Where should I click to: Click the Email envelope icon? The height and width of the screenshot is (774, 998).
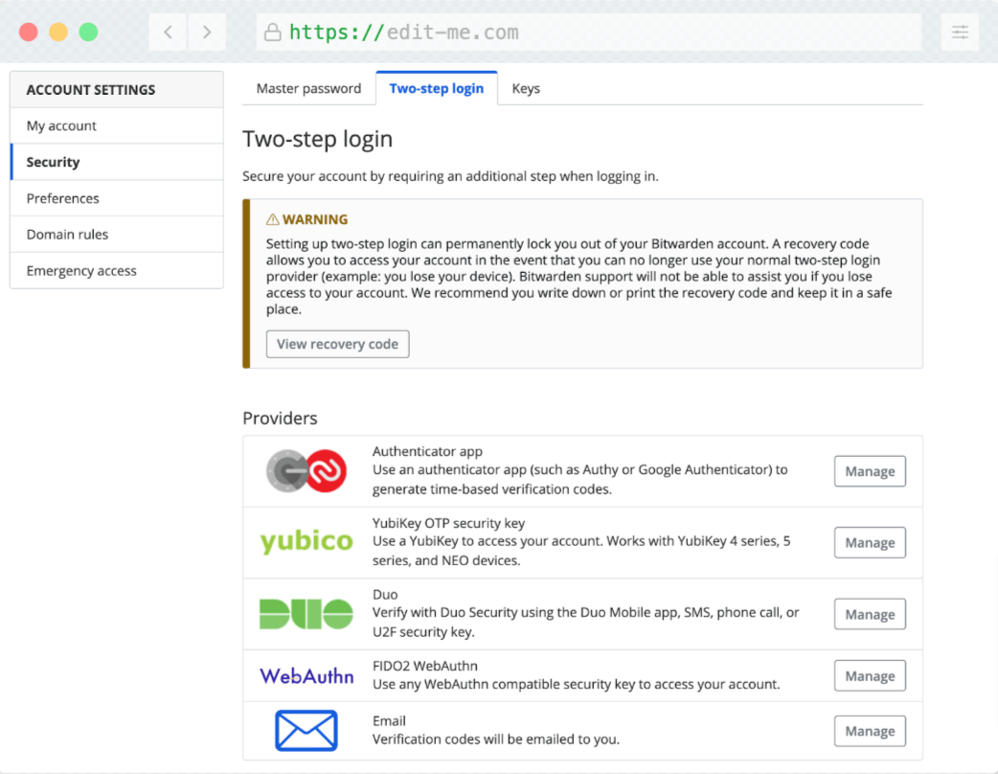point(306,731)
